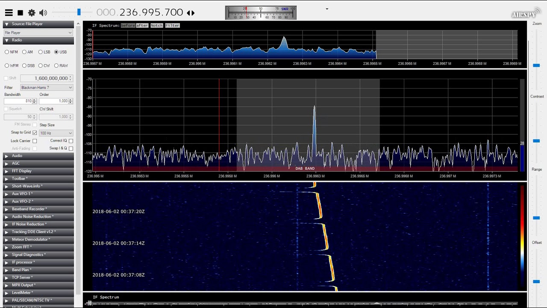This screenshot has height=308, width=547.
Task: Expand the PAL/SECAM/NTSC TV panel
Action: pyautogui.click(x=38, y=300)
